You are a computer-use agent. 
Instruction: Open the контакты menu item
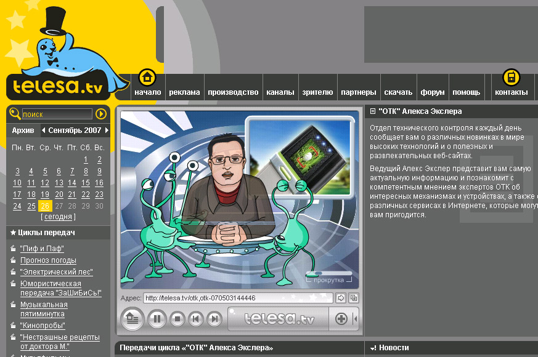click(x=512, y=92)
